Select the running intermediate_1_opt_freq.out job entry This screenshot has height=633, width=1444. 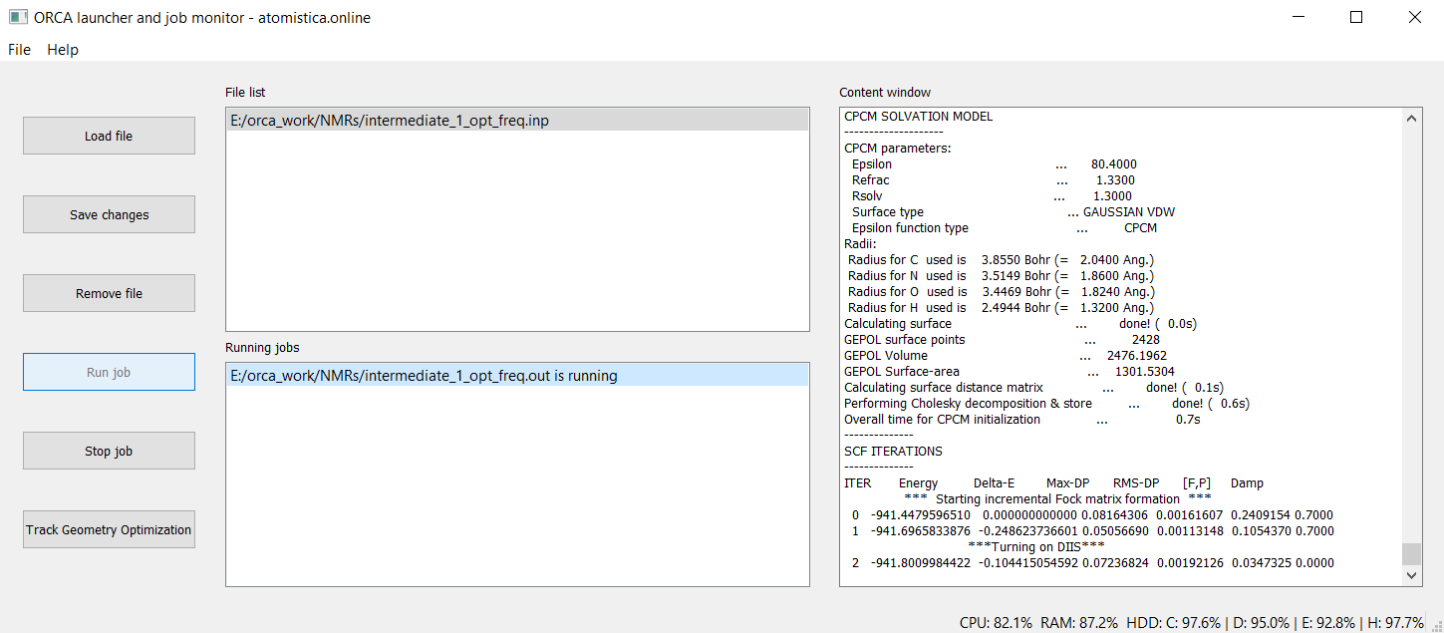pos(423,376)
